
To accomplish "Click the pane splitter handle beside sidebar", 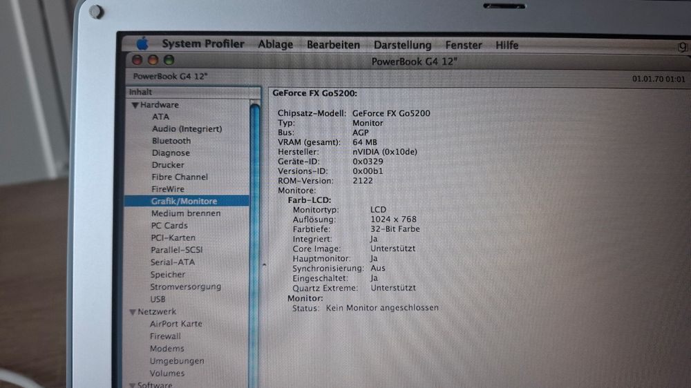I will click(x=264, y=264).
